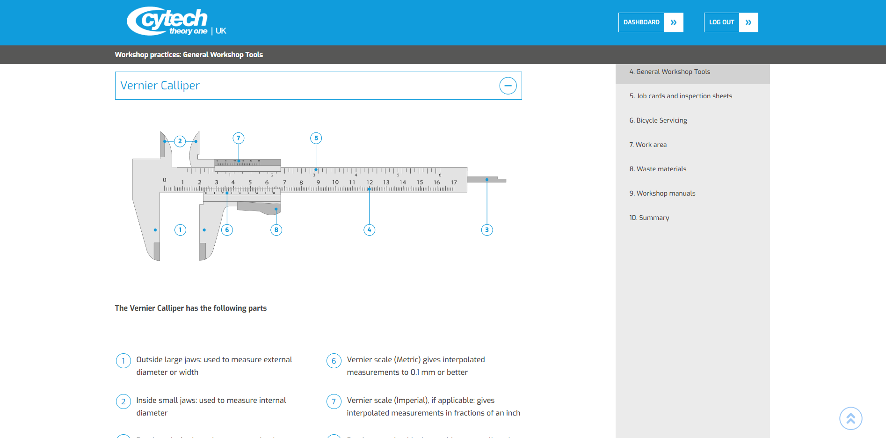This screenshot has height=438, width=886.
Task: Click the Log Out button
Action: [731, 22]
